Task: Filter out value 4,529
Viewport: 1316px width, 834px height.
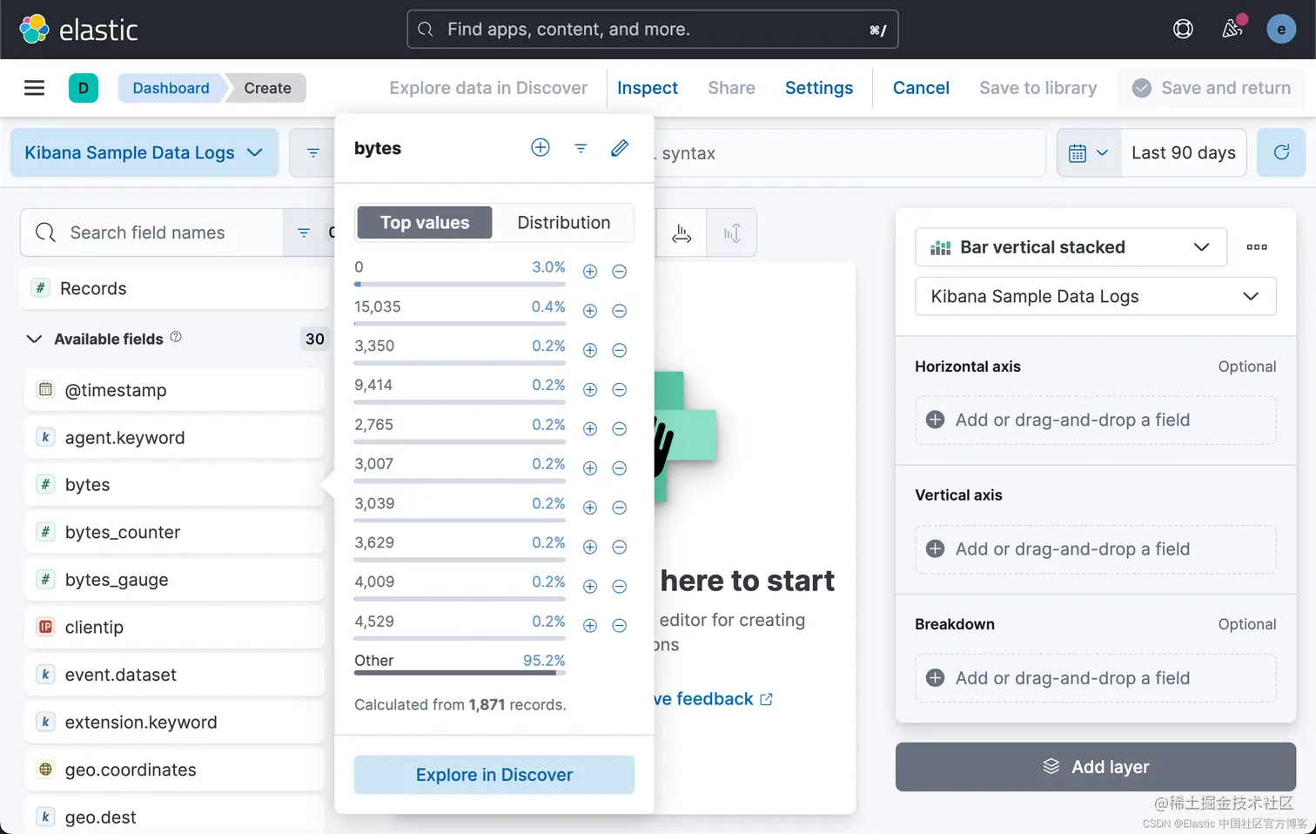Action: tap(620, 626)
